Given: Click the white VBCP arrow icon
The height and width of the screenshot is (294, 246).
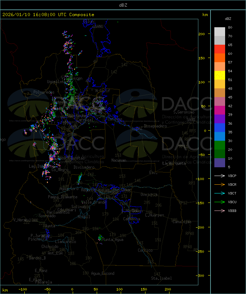Looking at the screenshot, I should pyautogui.click(x=220, y=176).
